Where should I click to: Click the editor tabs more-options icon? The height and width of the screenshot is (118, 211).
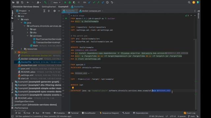coord(195,11)
